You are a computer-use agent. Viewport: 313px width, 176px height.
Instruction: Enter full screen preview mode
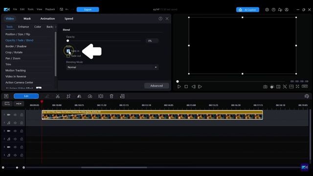click(298, 87)
